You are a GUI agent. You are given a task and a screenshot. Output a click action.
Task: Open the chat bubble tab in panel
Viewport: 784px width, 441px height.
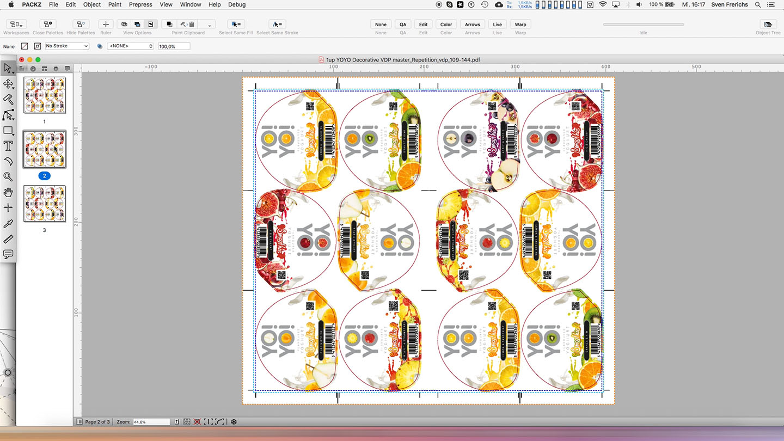coord(68,69)
